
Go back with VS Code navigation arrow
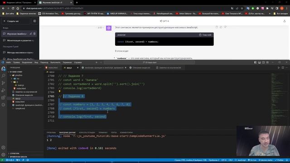tap(97, 62)
